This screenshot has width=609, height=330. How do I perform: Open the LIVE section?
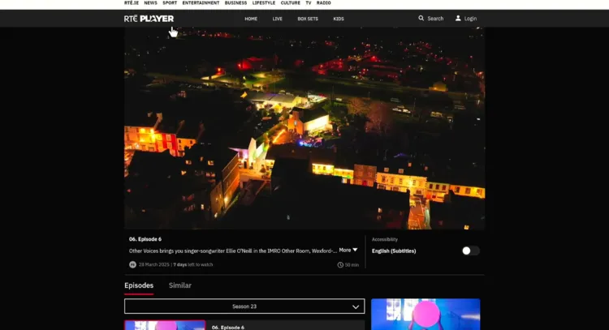click(278, 19)
